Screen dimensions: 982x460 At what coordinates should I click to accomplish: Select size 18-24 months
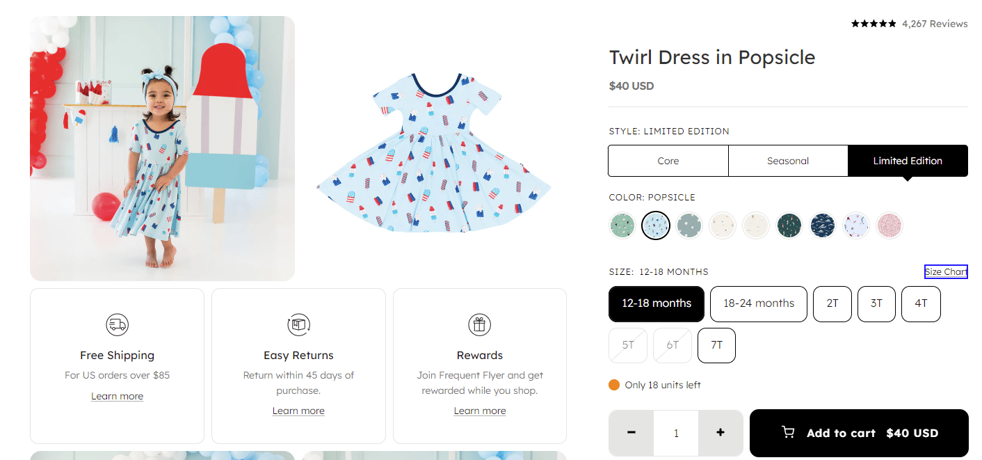[x=758, y=304]
